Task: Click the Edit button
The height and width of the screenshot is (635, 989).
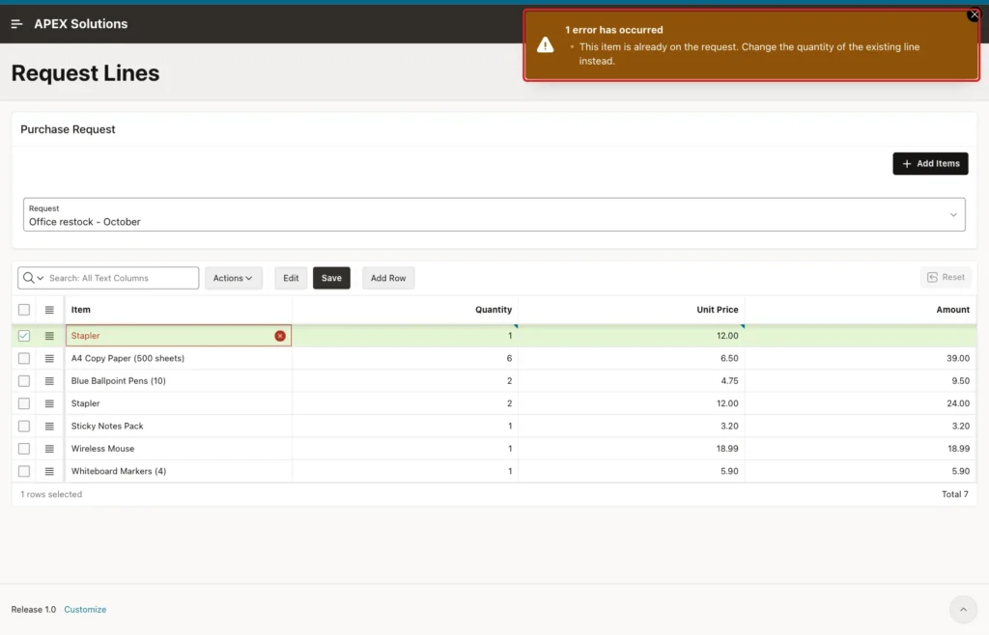Action: (x=291, y=278)
